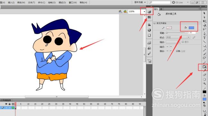Screen dimensions: 208x116
Task: Switch to the Properties tab
Action: click(x=156, y=9)
